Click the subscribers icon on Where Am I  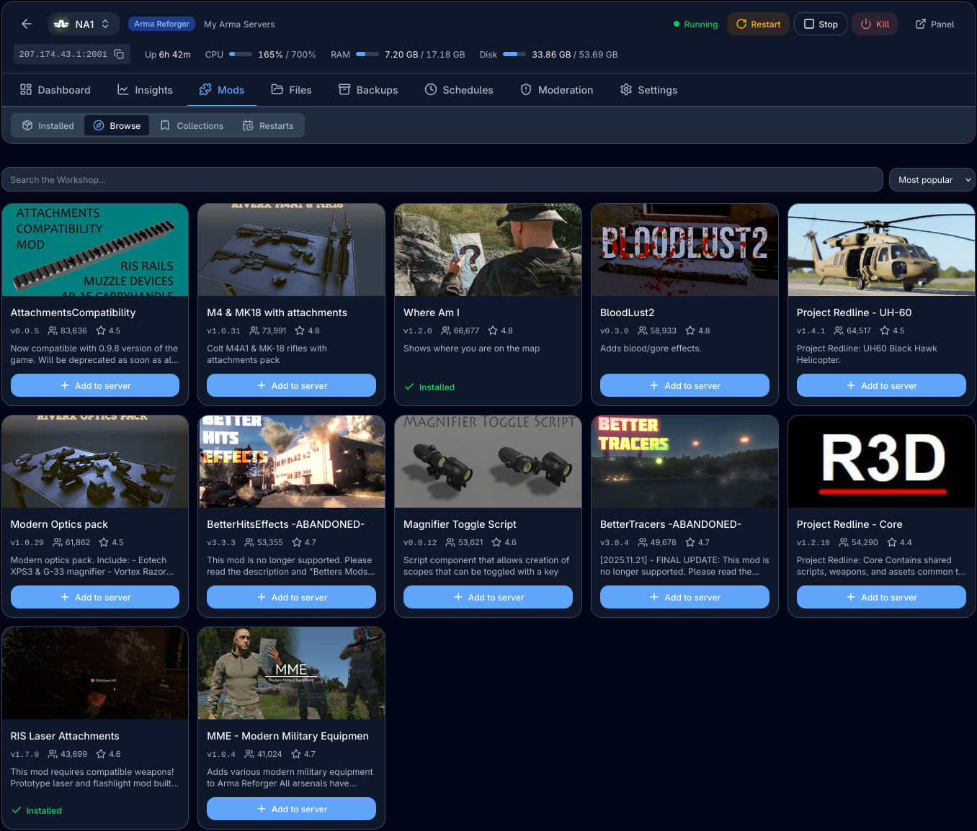pyautogui.click(x=446, y=331)
